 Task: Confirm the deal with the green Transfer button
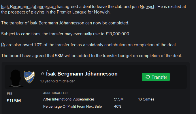click(156, 77)
